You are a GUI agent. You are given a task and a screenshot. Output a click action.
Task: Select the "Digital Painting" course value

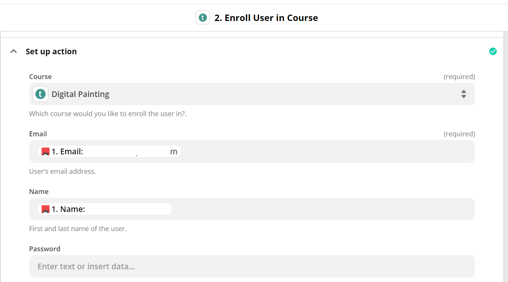point(80,94)
